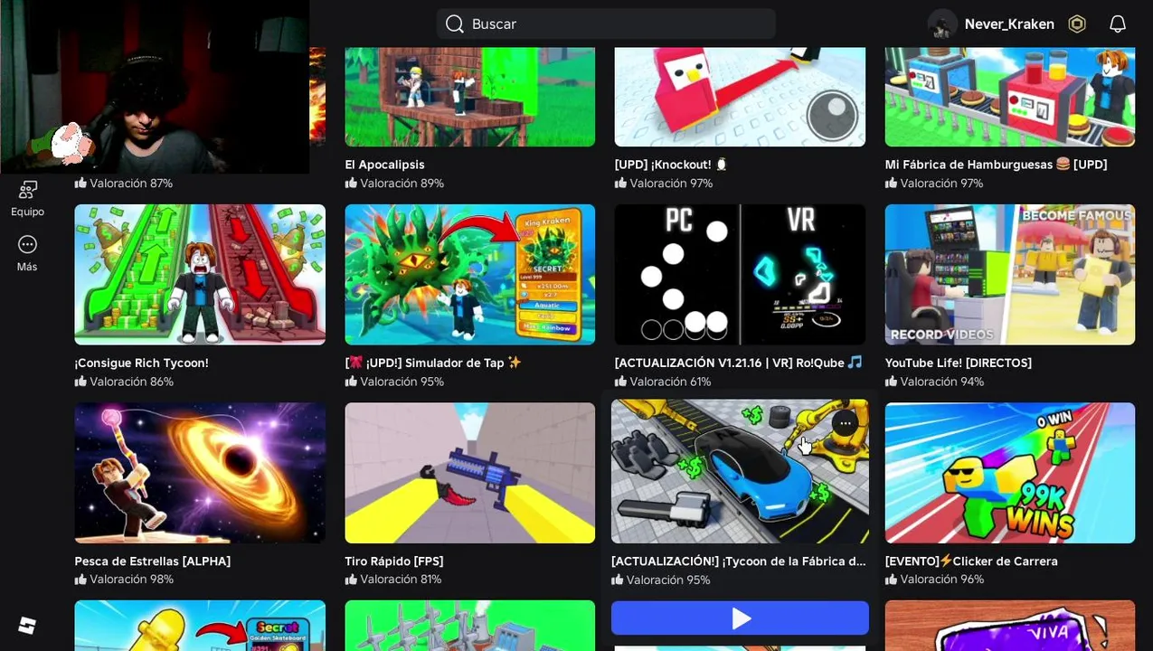Open the Robux hexagon icon
Image resolution: width=1153 pixels, height=651 pixels.
[x=1076, y=24]
